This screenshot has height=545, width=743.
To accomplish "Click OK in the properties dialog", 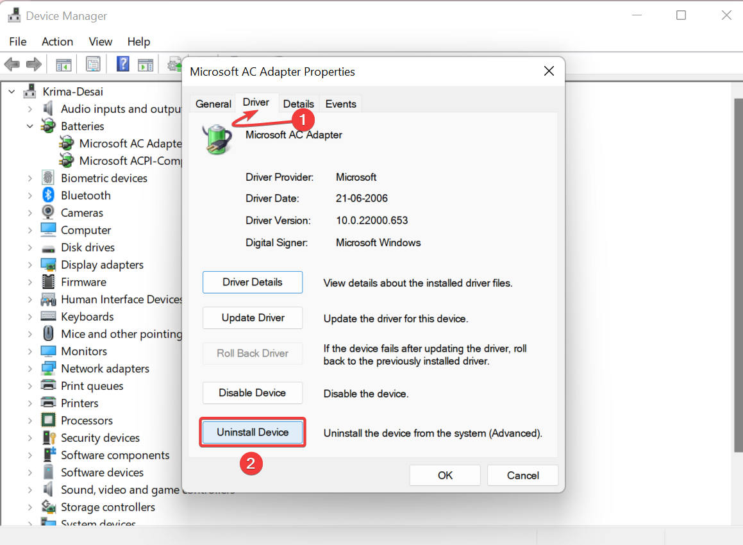I will [445, 475].
